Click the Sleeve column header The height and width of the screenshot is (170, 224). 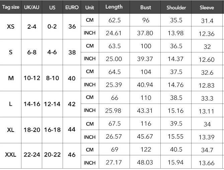coord(207,8)
